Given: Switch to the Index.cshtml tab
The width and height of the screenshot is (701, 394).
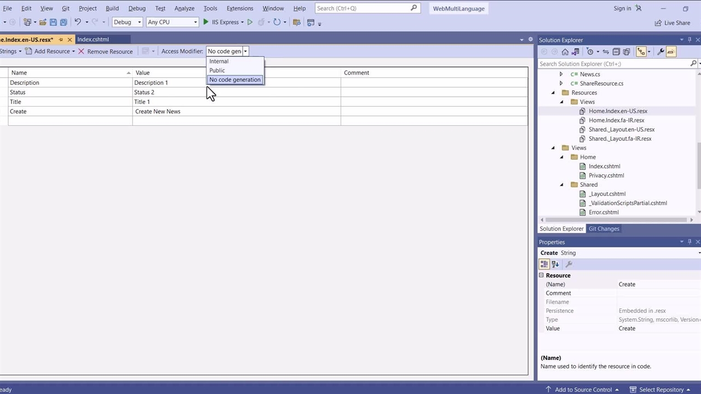Looking at the screenshot, I should coord(93,40).
